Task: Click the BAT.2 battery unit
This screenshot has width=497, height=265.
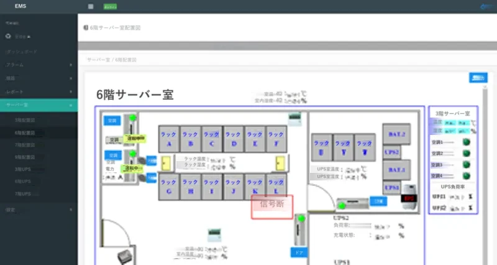Action: 396,134
